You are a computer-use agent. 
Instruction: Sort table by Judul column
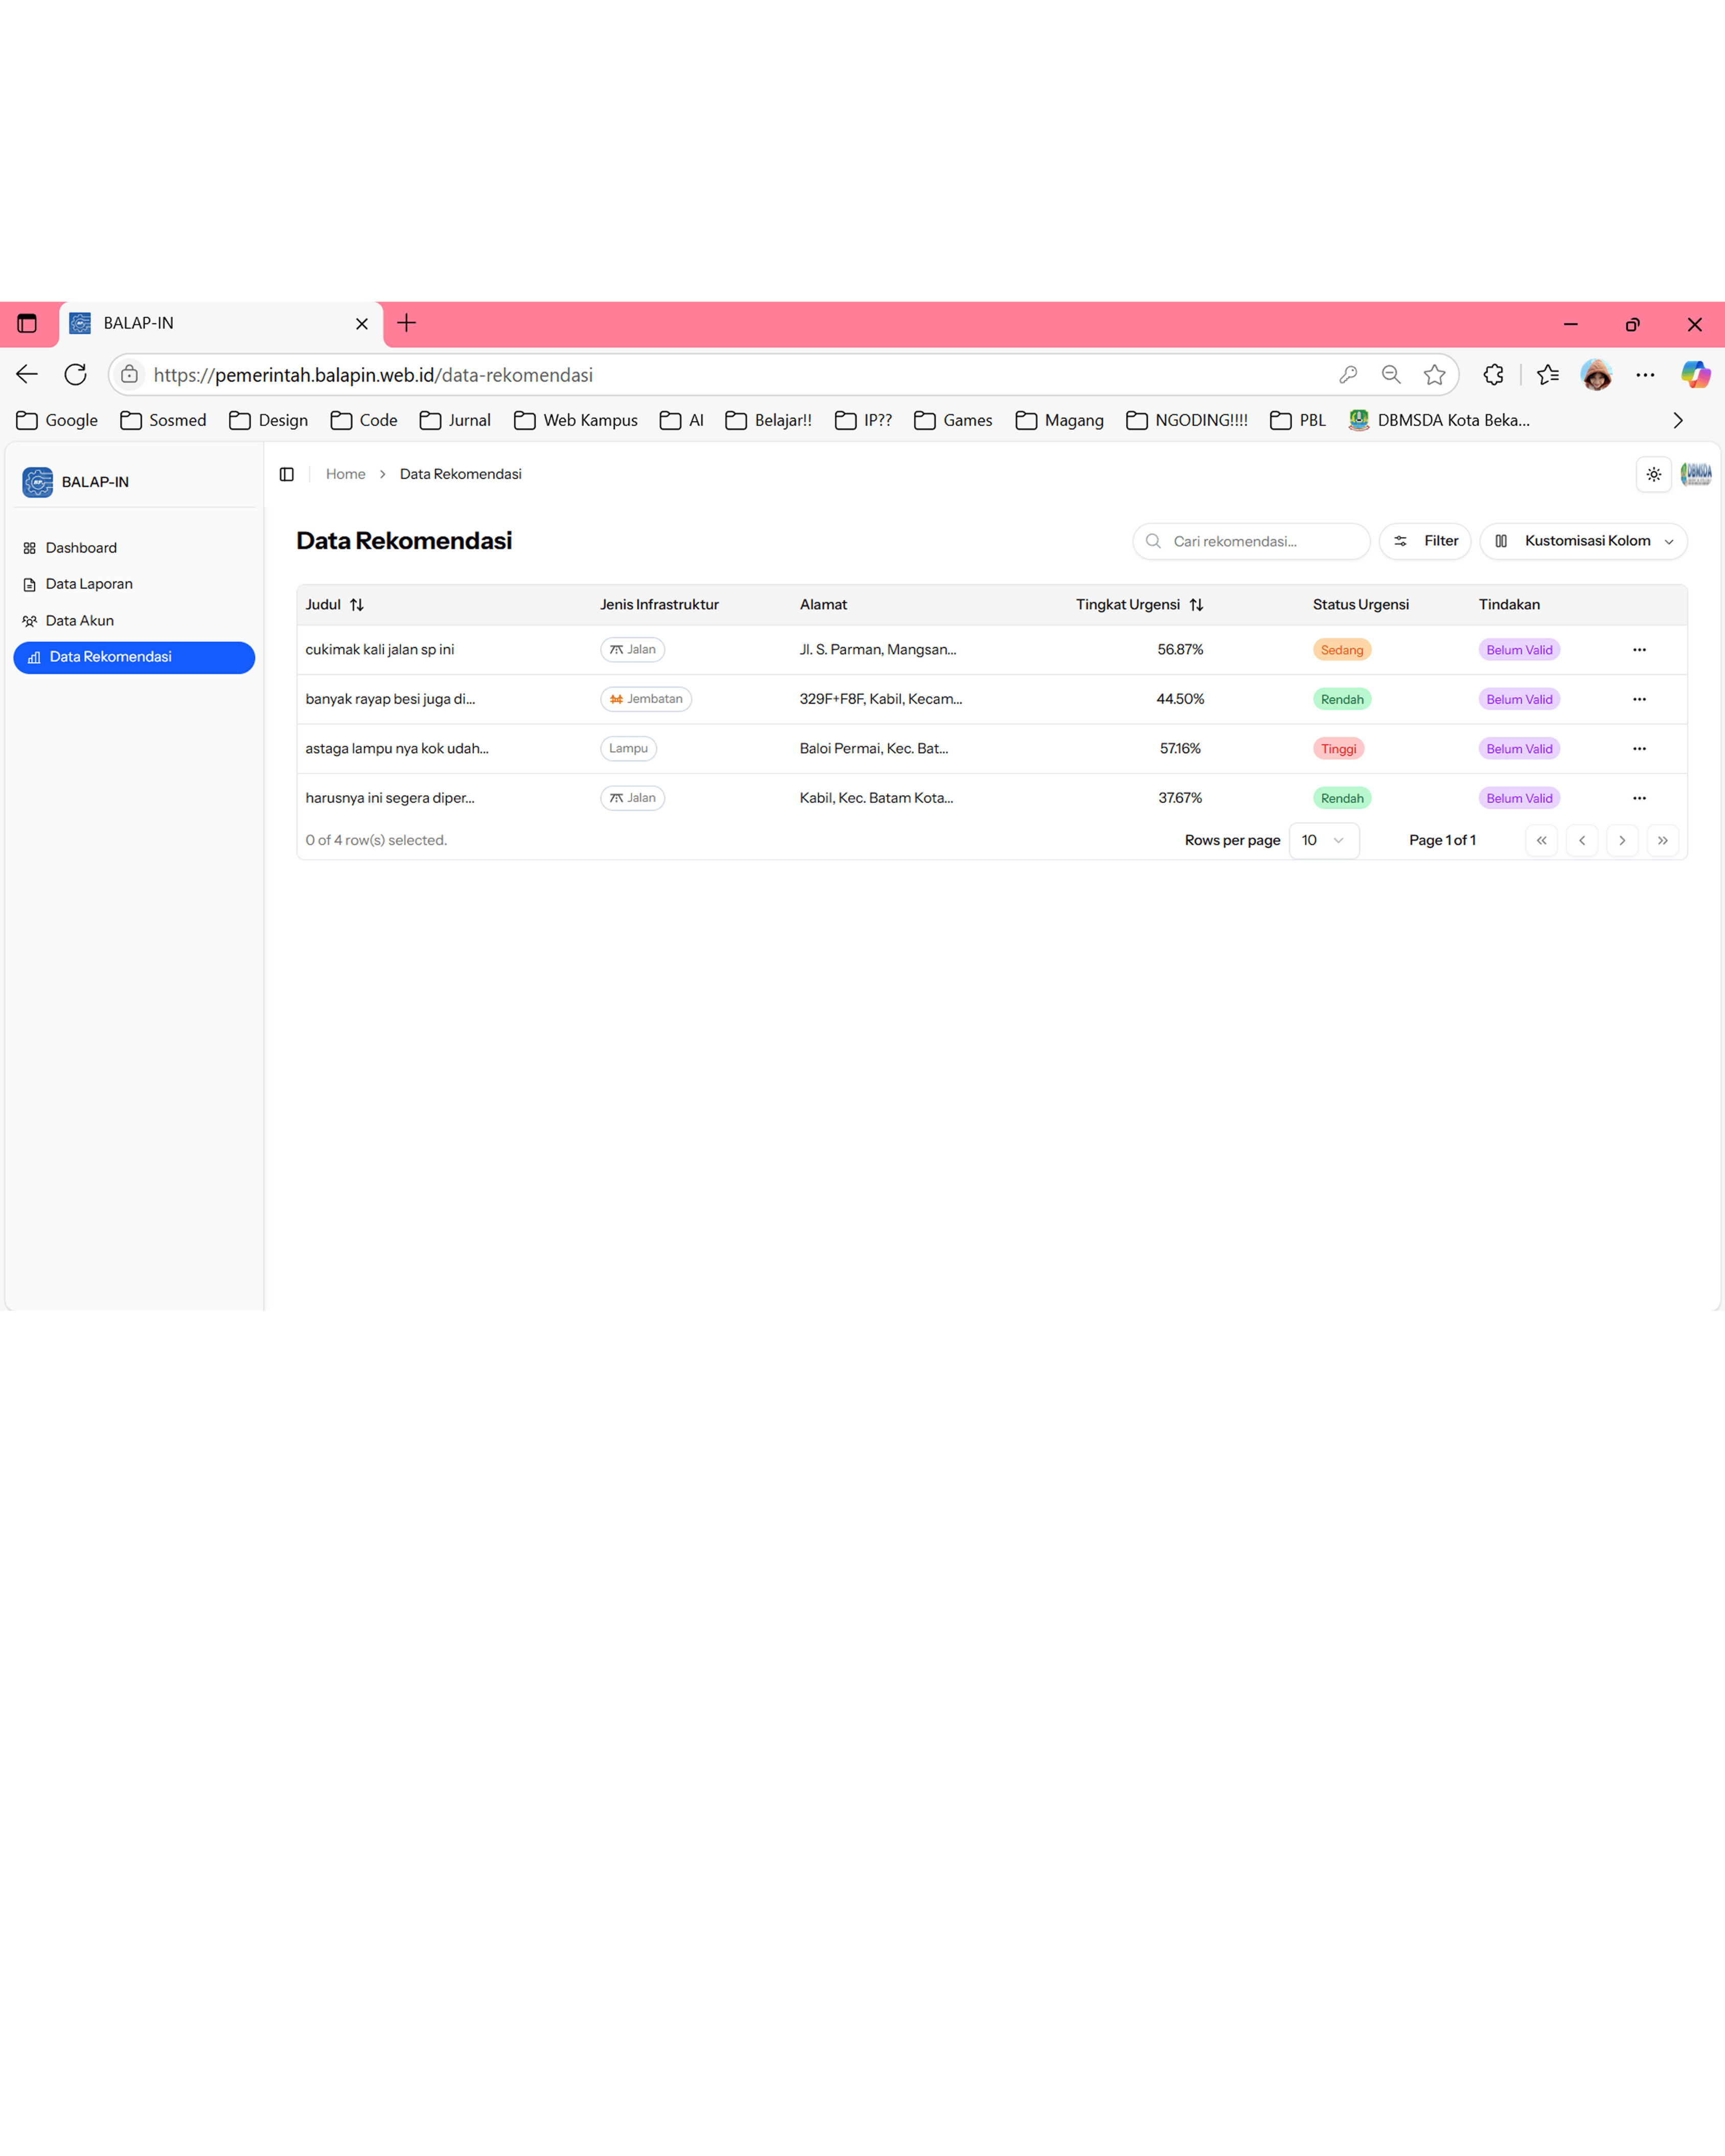(x=335, y=605)
